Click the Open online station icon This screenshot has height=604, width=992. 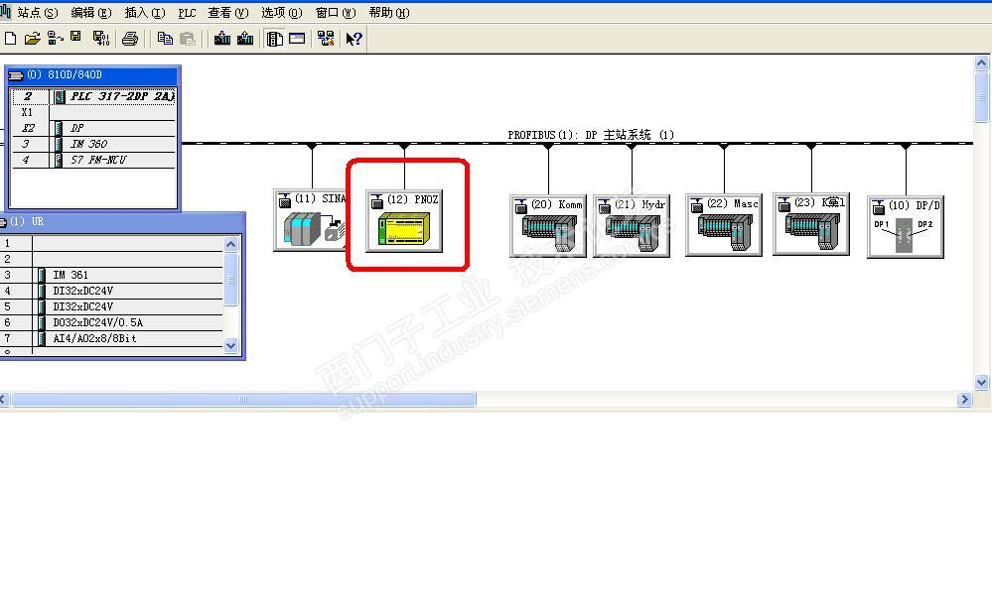click(x=55, y=39)
